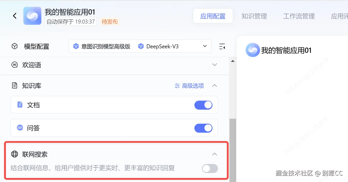
Task: Click the 知识库 document icon
Action: [15, 86]
